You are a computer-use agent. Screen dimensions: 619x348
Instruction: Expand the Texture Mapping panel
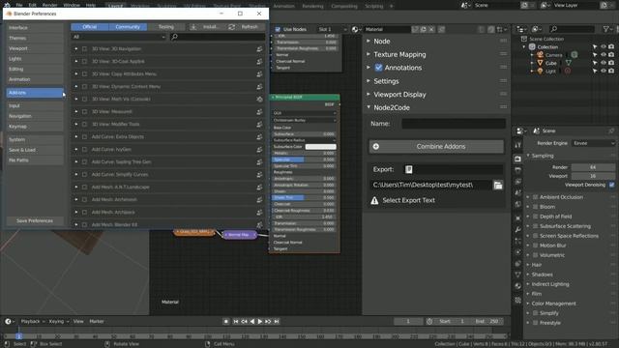(368, 54)
